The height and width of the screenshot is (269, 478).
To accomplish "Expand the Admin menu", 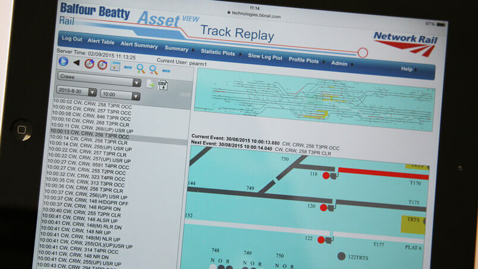I will (342, 64).
